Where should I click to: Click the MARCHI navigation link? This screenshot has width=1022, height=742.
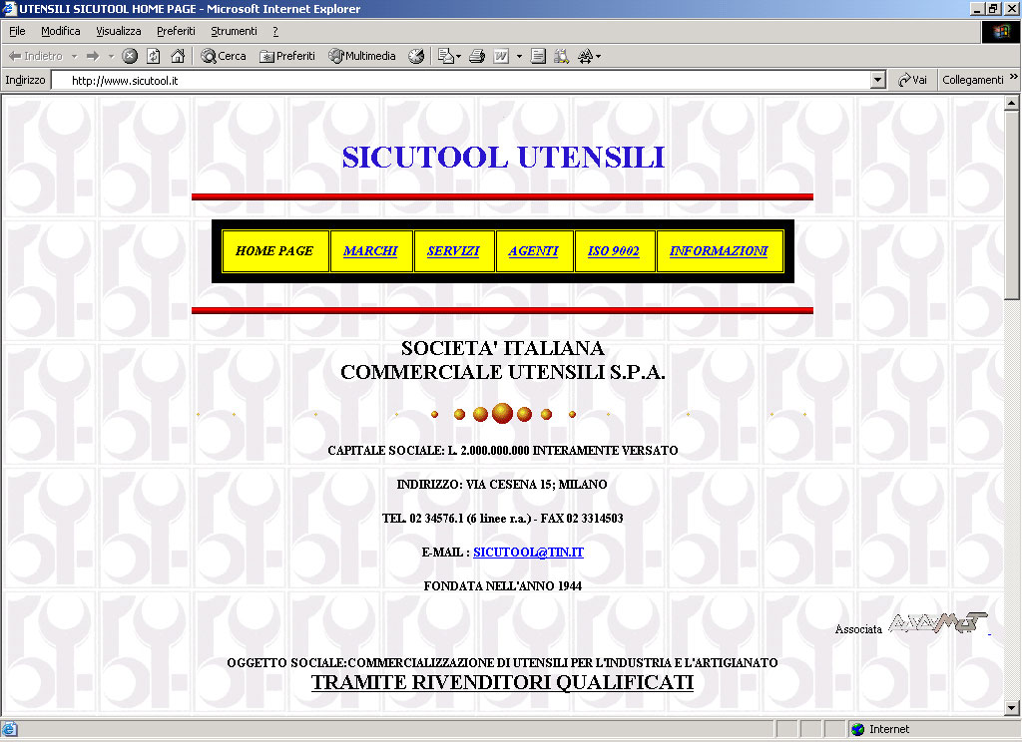370,251
